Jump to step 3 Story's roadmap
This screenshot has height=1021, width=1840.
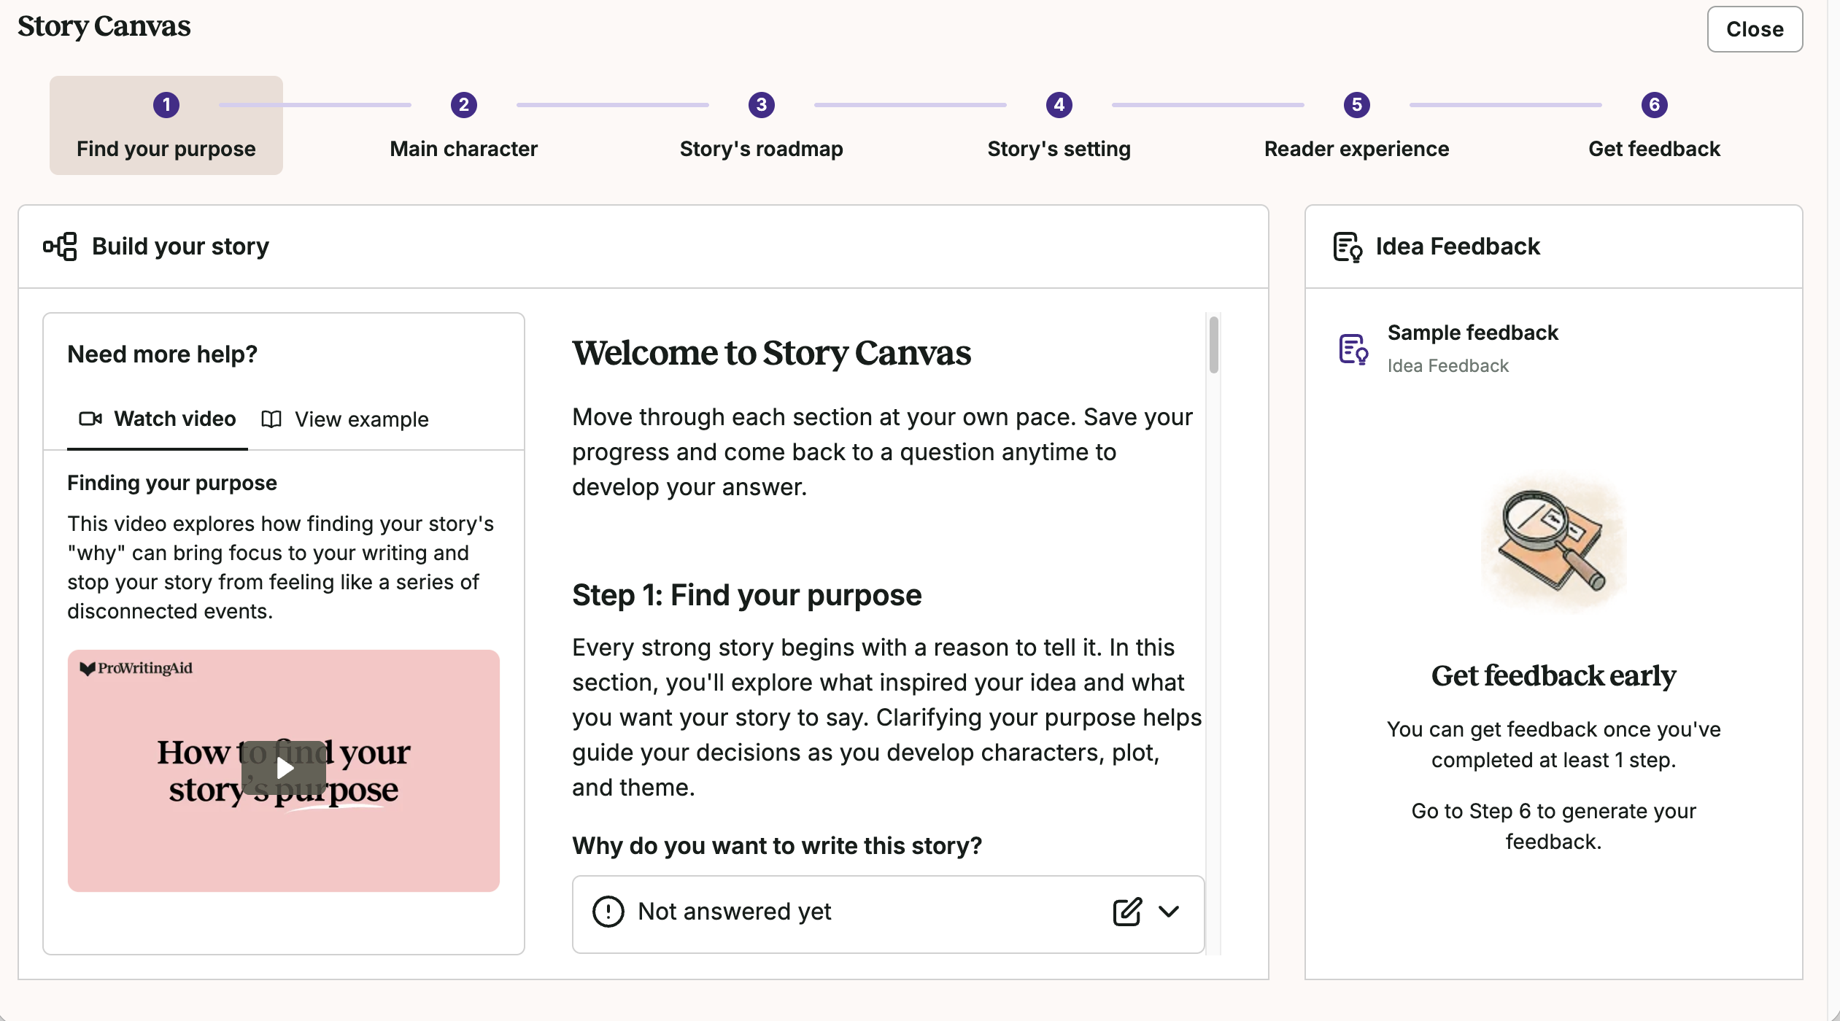762,125
